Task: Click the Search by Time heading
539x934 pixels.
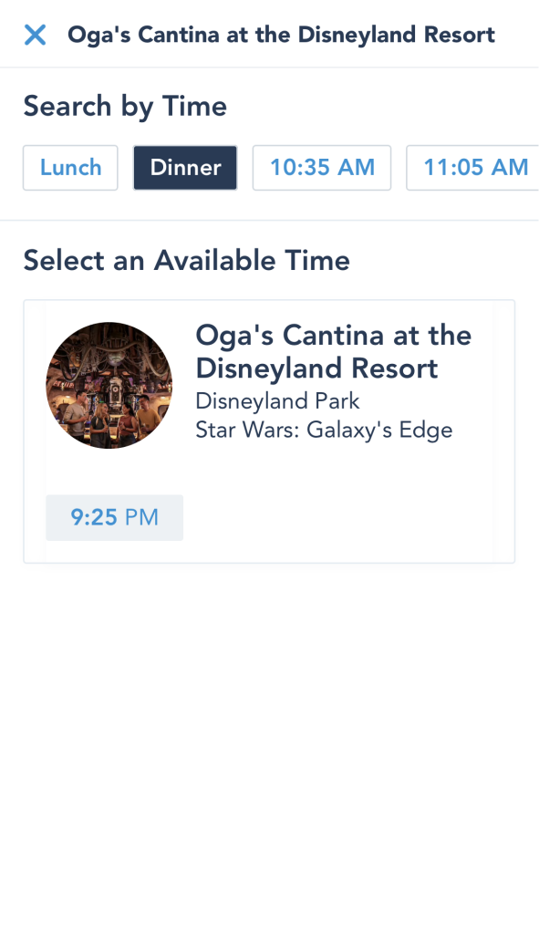Action: [125, 107]
